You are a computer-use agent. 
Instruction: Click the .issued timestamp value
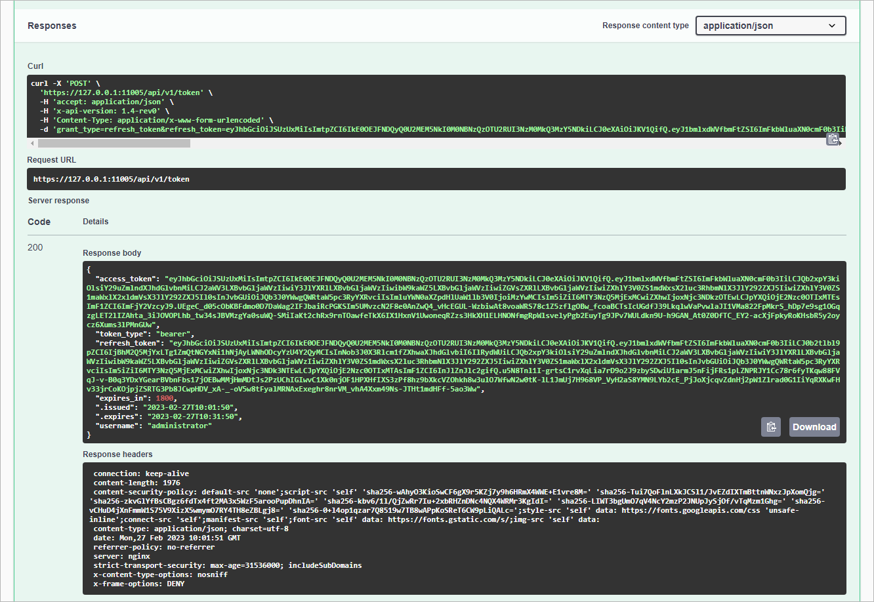(x=194, y=407)
